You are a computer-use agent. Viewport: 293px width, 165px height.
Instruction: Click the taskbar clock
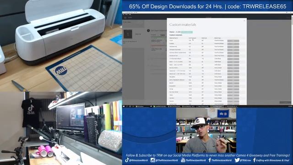point(290,106)
